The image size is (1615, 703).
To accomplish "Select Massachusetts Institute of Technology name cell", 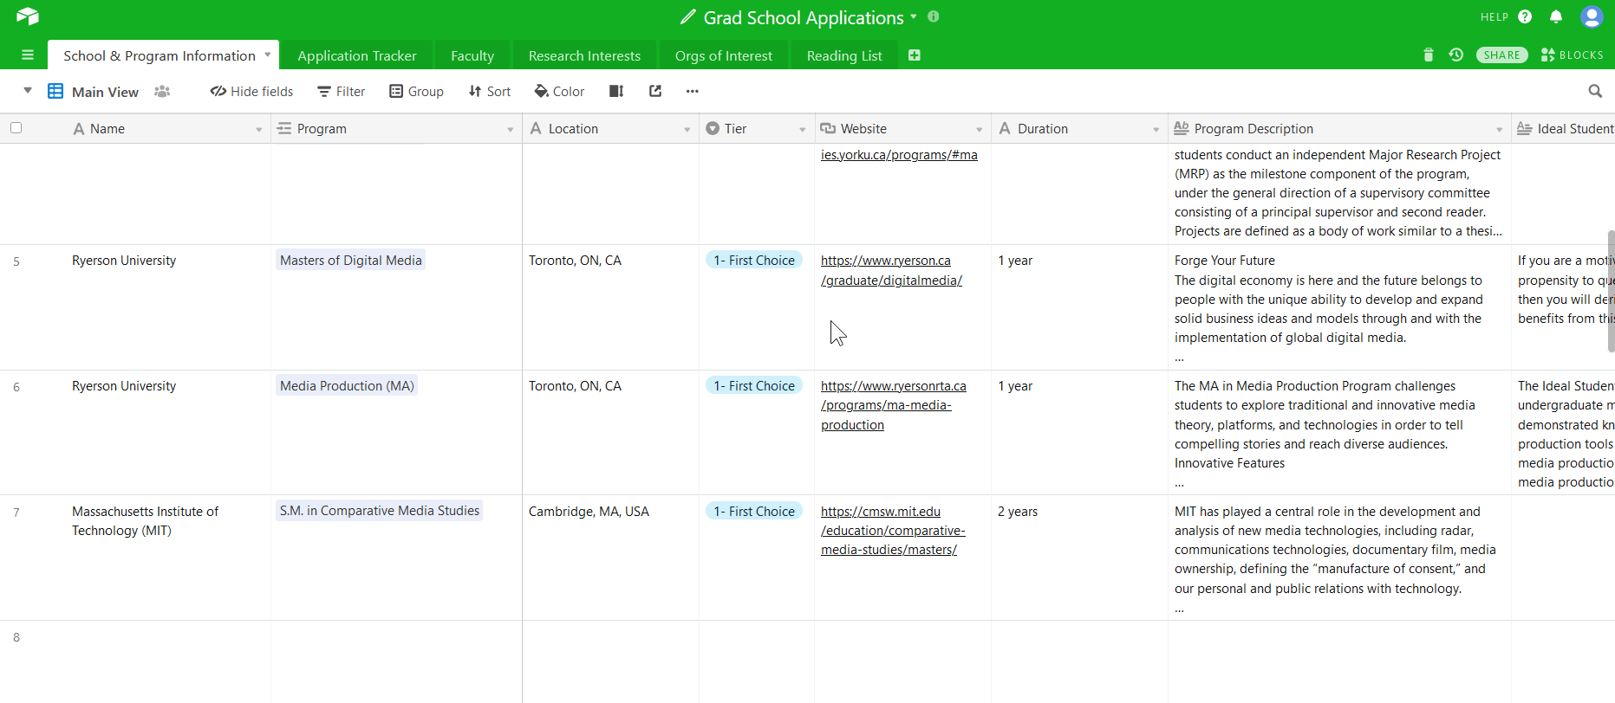I will (170, 558).
